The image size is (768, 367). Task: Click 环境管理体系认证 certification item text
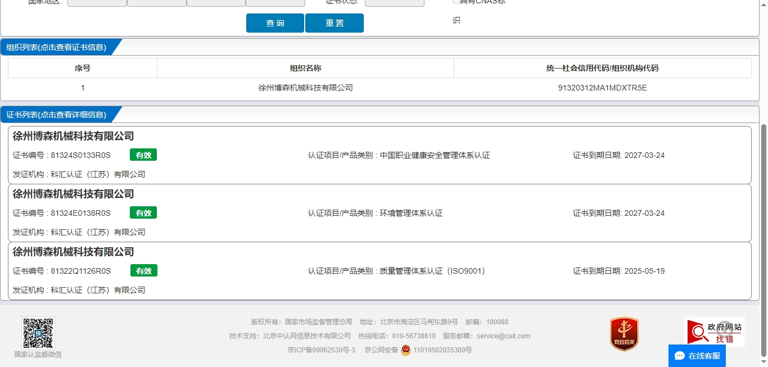click(x=411, y=213)
